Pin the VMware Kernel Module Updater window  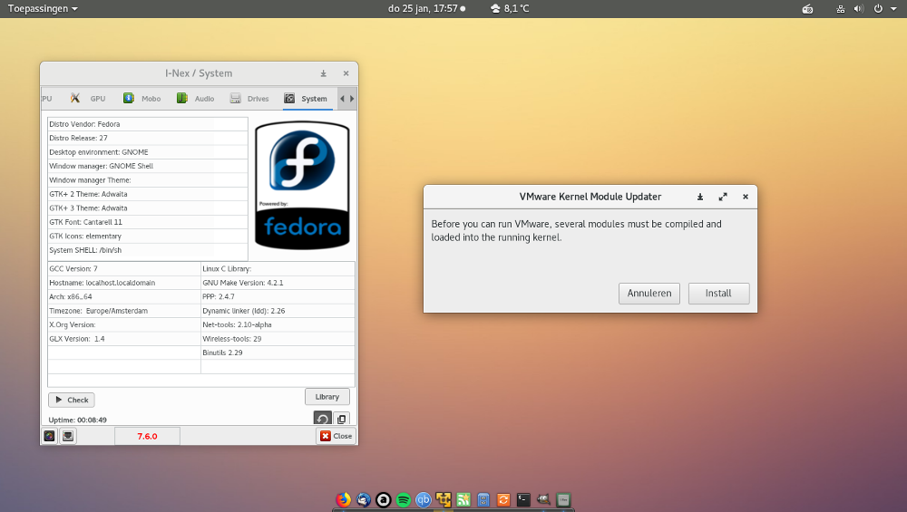(700, 197)
